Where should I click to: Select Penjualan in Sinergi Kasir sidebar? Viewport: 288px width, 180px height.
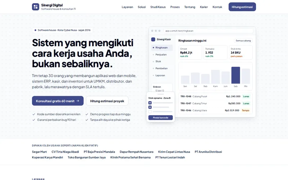[x=162, y=55]
